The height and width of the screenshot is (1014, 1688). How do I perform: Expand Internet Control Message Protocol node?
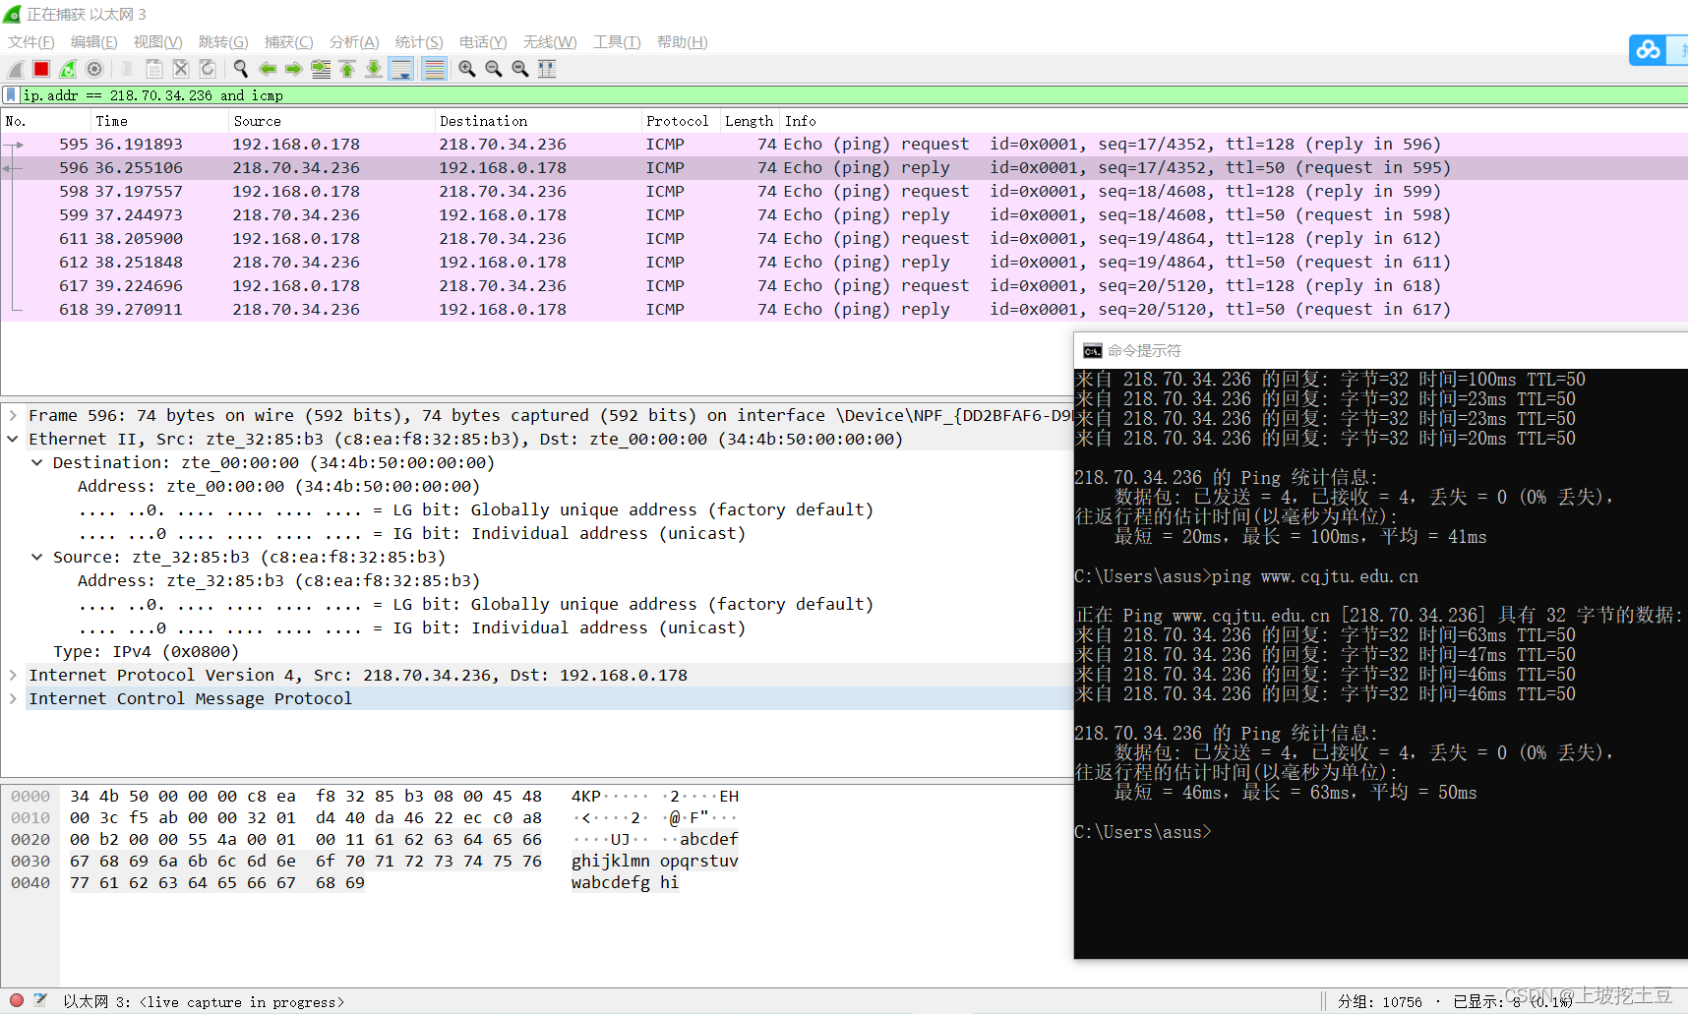click(13, 699)
